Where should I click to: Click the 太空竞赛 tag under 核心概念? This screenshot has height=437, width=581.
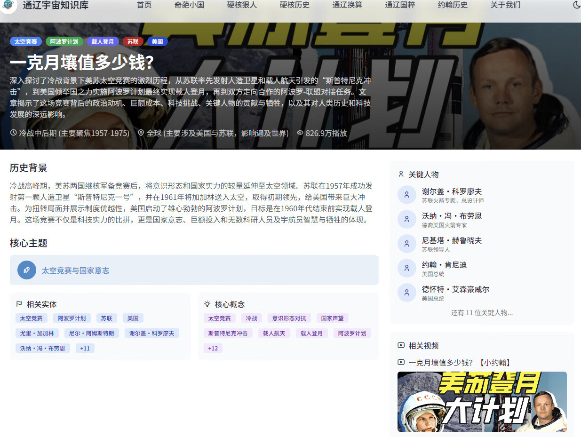[x=219, y=318]
